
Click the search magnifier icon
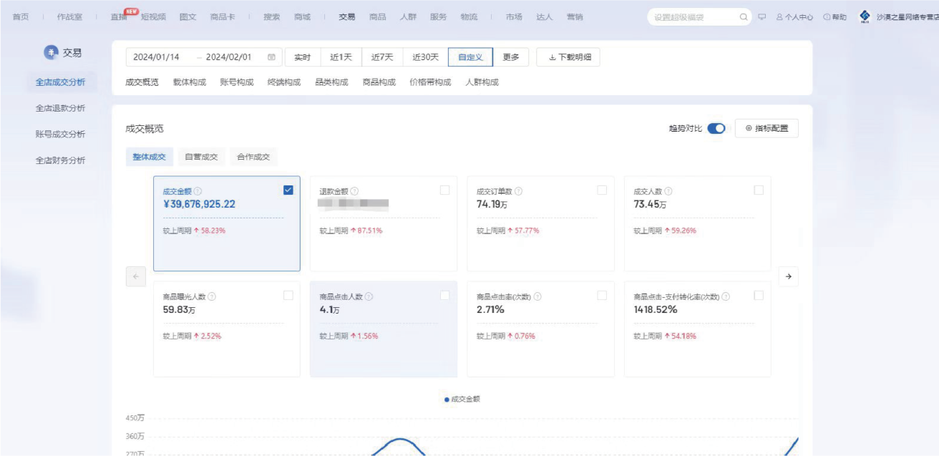(x=744, y=16)
